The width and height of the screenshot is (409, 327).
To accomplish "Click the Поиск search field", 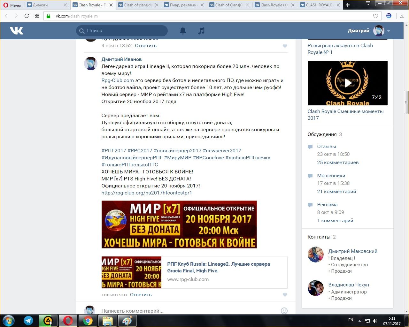I will 122,31.
